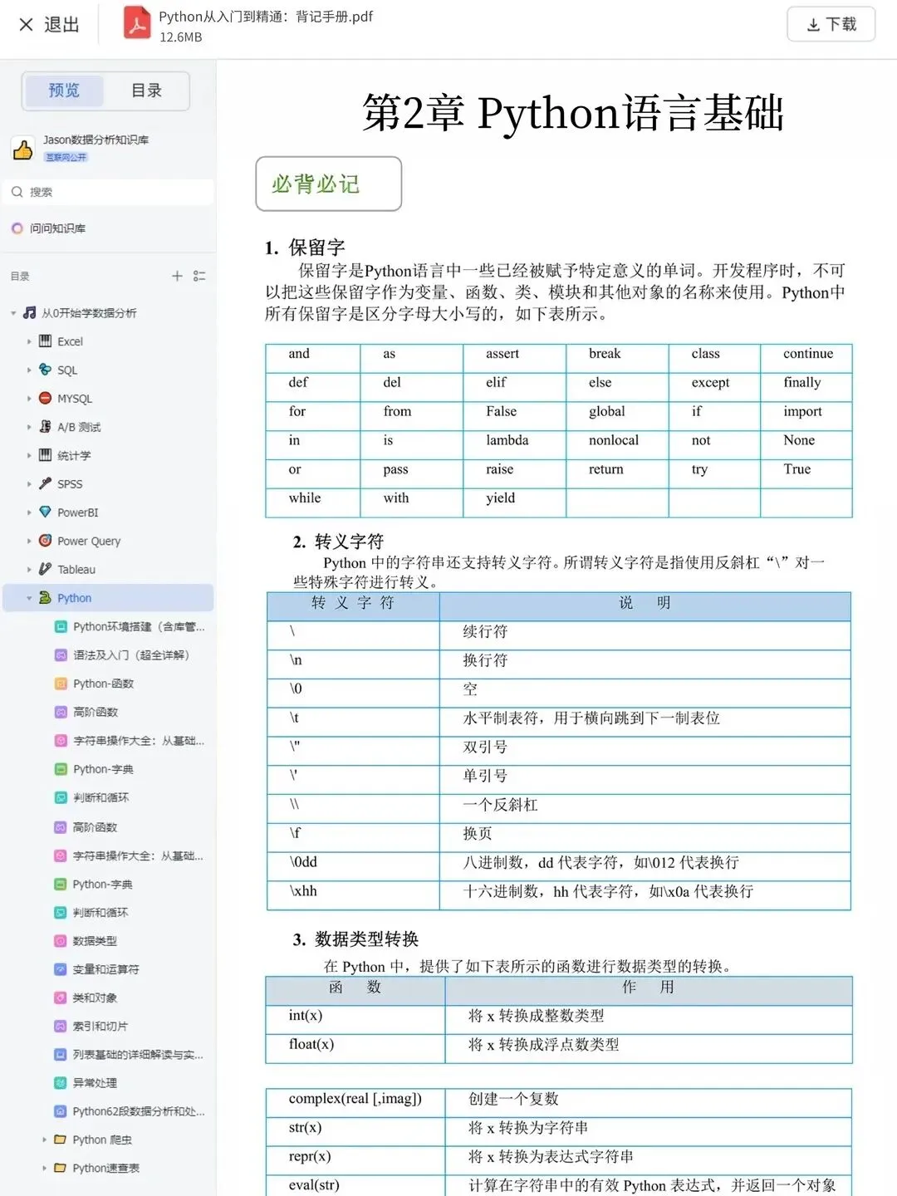Click the folder icon of Python 爬虫

coord(60,1140)
